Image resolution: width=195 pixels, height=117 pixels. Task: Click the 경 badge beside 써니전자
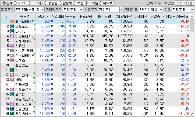12,75
